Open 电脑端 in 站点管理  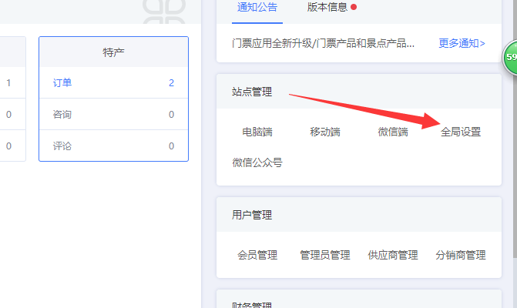[x=257, y=132]
